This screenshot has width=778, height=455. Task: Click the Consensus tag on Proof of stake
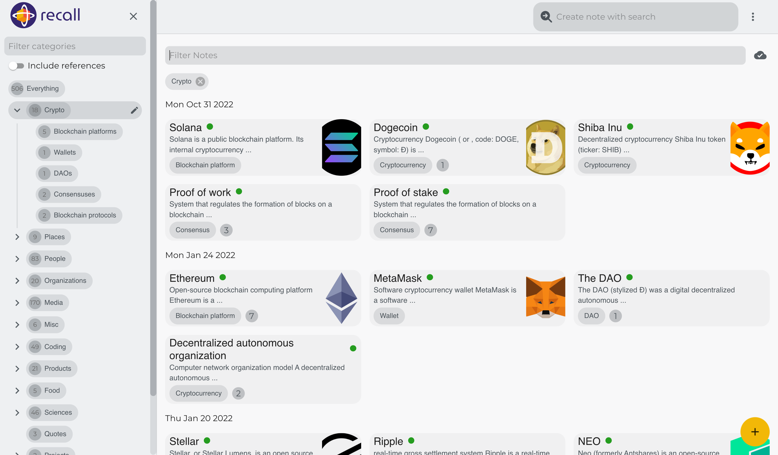coord(396,230)
